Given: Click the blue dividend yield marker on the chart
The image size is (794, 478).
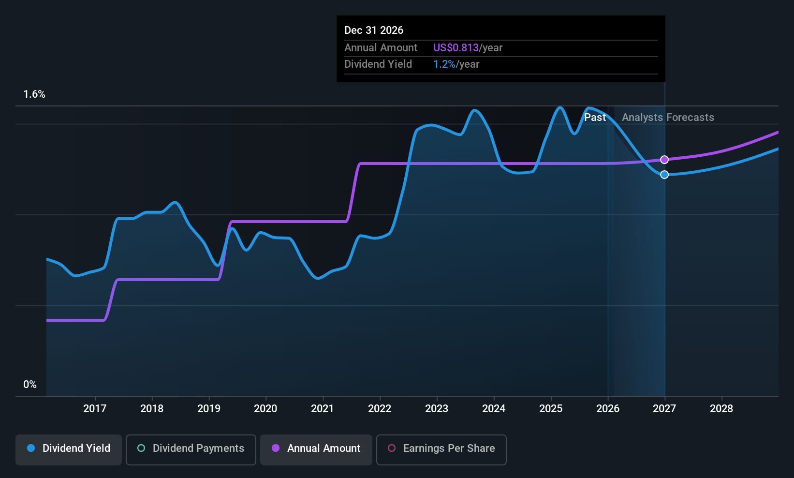Looking at the screenshot, I should (664, 175).
